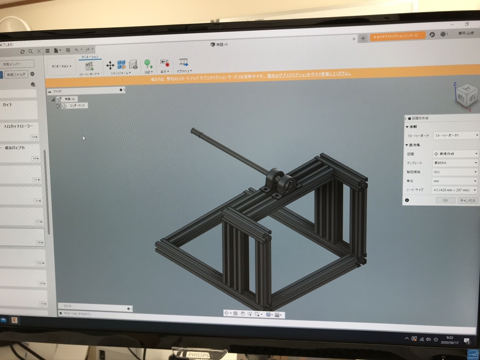This screenshot has width=480, height=360.
Task: Expand the コンポーネント node in browser
Action: tap(58, 106)
